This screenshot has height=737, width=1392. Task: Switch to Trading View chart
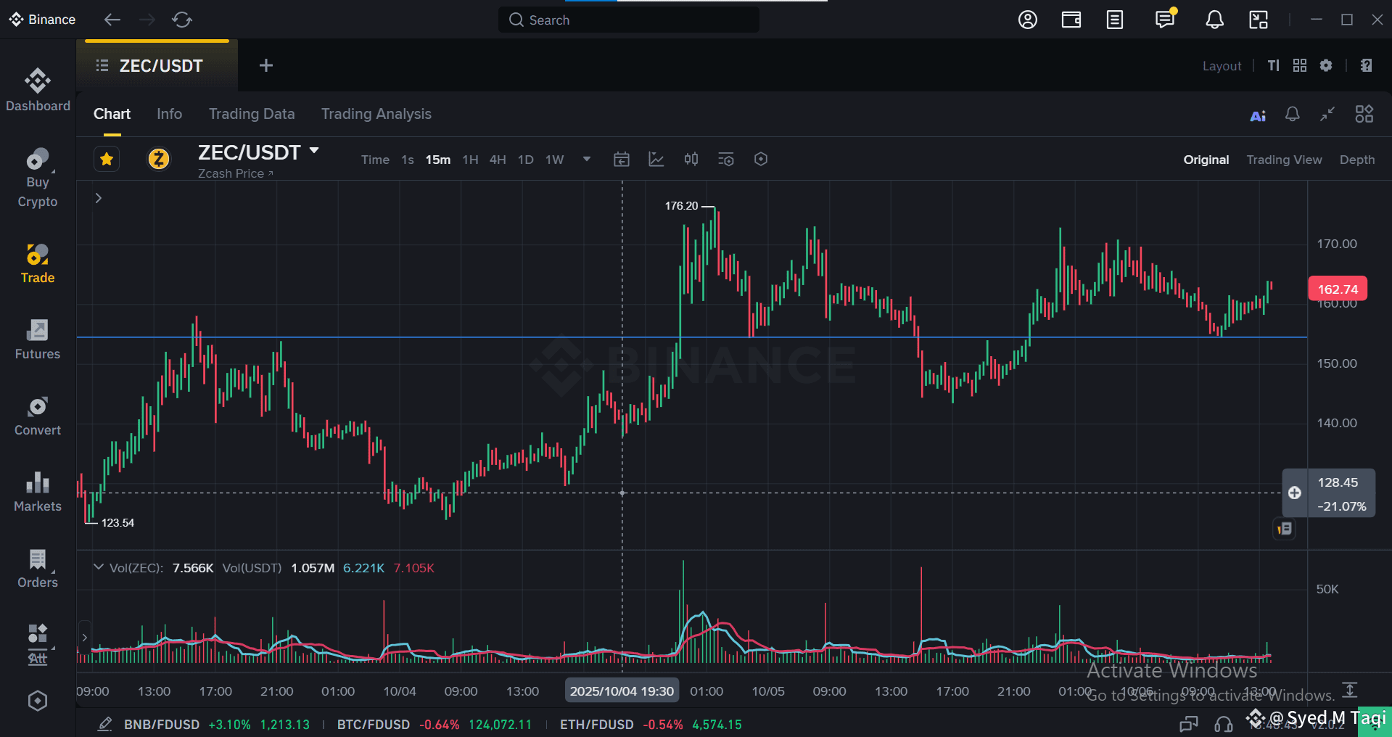coord(1284,160)
